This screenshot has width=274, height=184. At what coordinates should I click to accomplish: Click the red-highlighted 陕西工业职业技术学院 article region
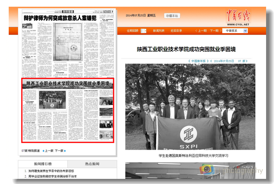point(67,111)
